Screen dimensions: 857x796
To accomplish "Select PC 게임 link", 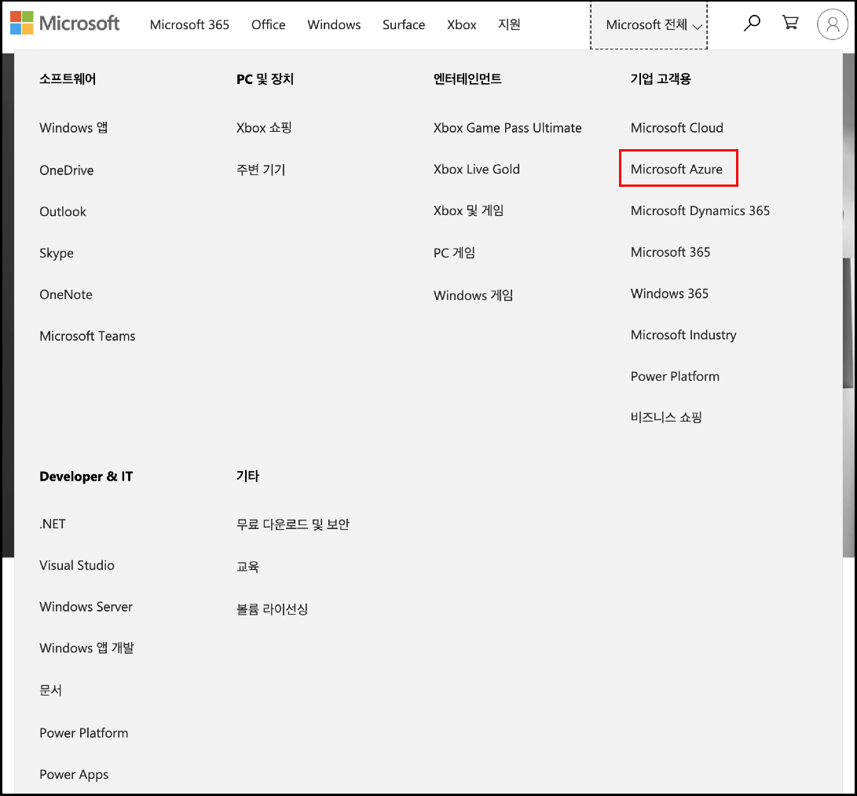I will [454, 253].
